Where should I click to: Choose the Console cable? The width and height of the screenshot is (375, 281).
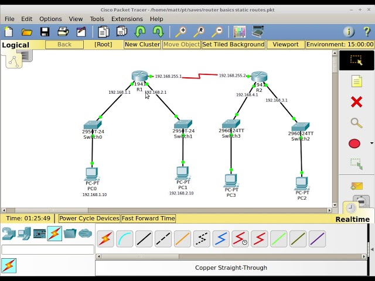point(125,239)
